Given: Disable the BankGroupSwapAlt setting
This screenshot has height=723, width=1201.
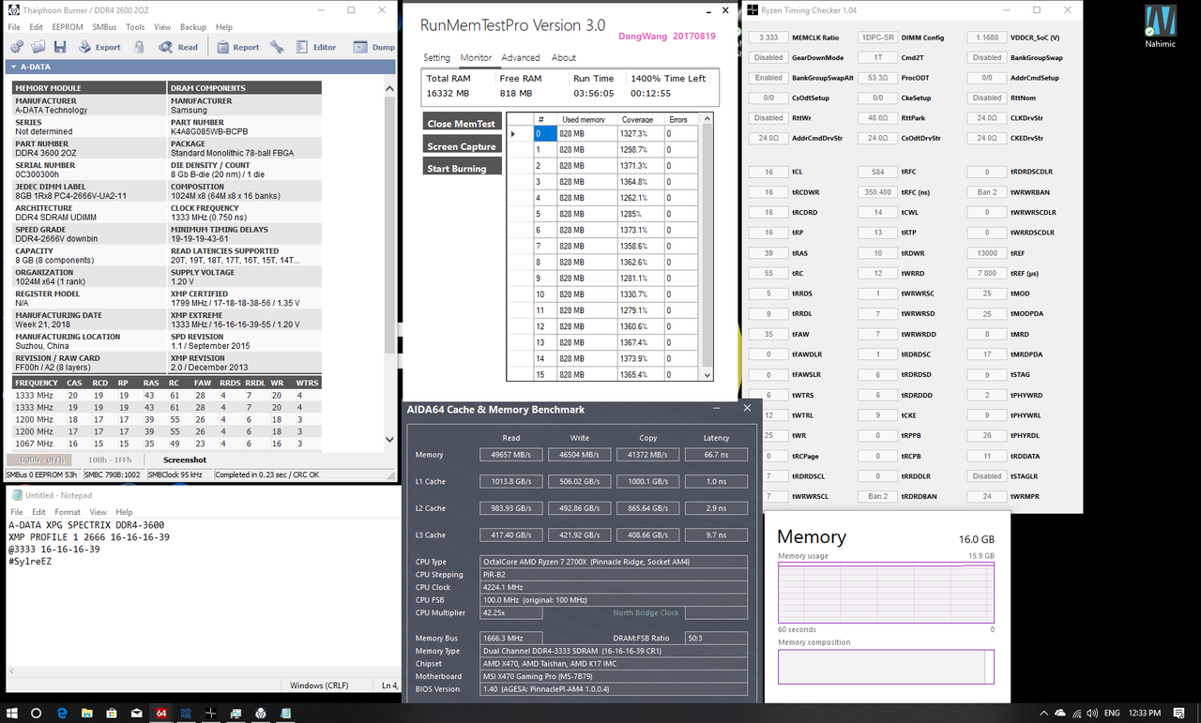Looking at the screenshot, I should pos(768,77).
